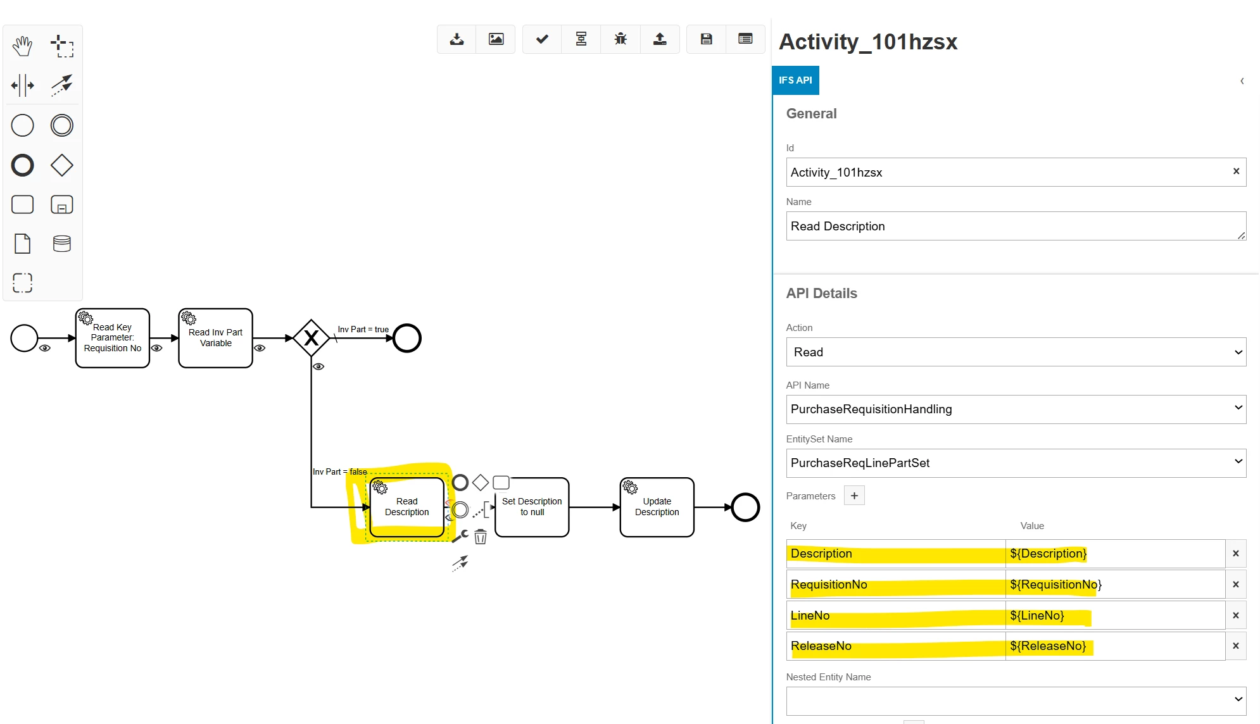1260x724 pixels.
Task: Open the Action dropdown showing Read
Action: pos(1016,352)
